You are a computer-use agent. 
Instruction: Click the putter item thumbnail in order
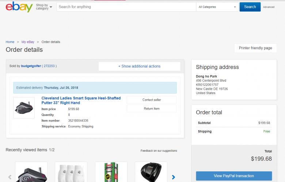24,108
